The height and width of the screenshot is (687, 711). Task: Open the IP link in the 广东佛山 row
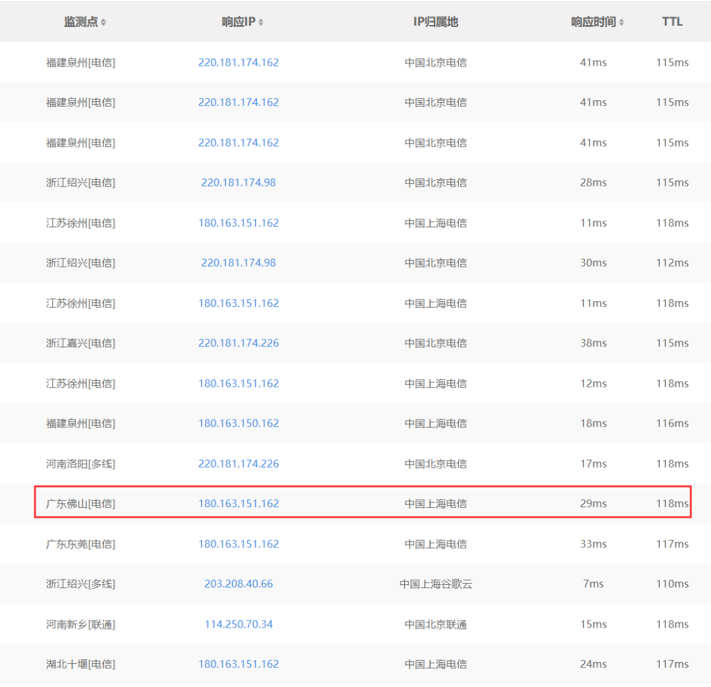238,504
